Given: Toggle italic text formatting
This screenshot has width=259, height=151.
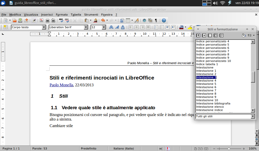Looking at the screenshot, I should click(x=117, y=27).
